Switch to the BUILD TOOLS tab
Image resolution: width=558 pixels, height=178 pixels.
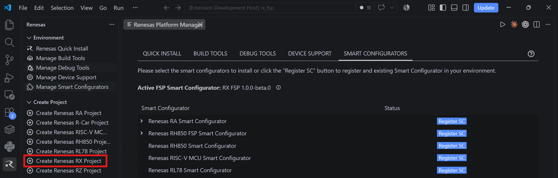tap(210, 53)
